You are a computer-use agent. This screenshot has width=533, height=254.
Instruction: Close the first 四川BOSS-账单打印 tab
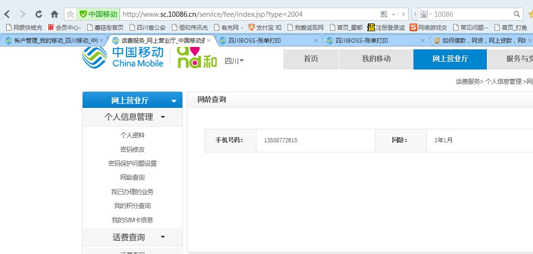[315, 41]
